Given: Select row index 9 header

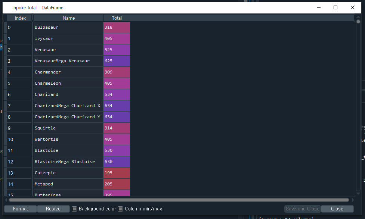Looking at the screenshot, I should tap(19, 128).
